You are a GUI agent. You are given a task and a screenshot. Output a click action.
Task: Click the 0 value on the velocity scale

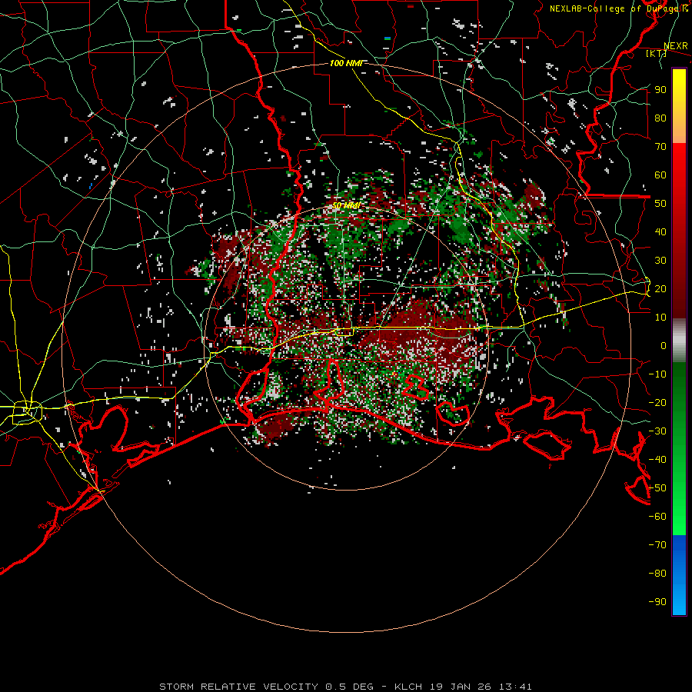coord(664,345)
